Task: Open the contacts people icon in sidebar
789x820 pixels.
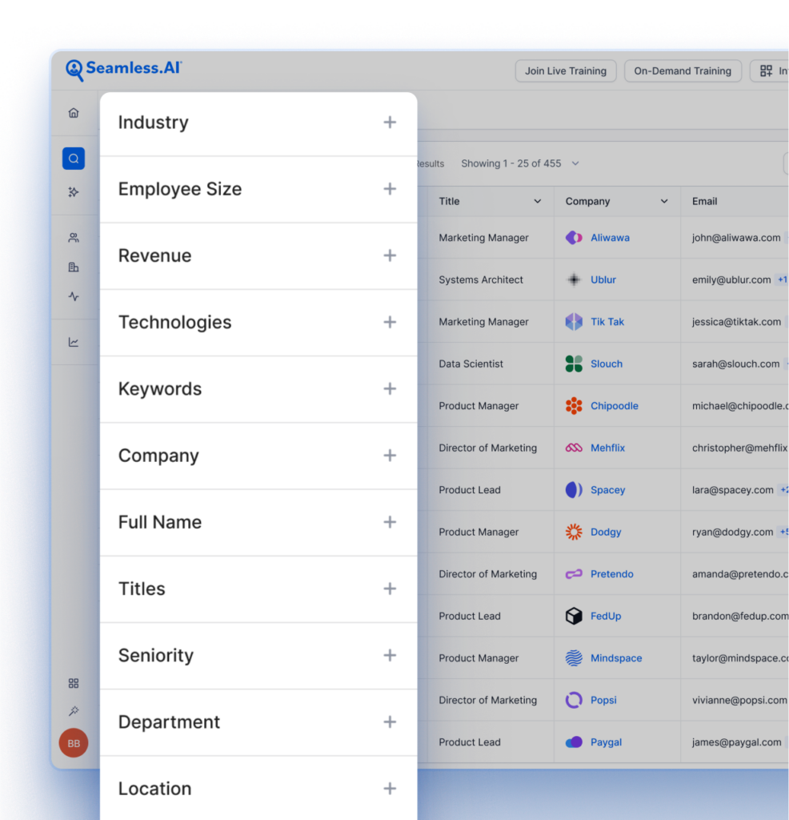Action: 74,238
